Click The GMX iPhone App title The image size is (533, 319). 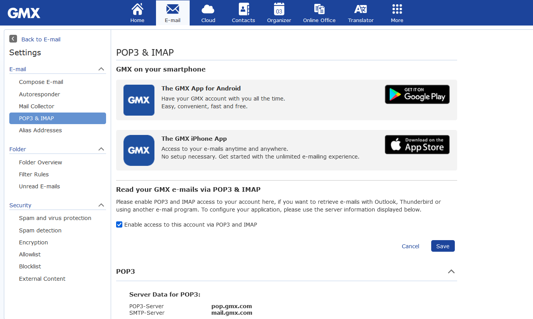coord(194,139)
